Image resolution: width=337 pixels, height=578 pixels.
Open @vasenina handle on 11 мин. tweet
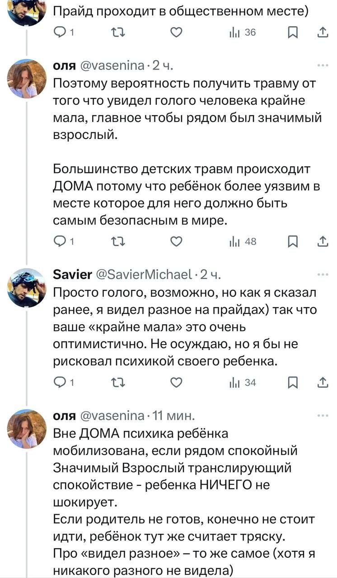(x=112, y=415)
